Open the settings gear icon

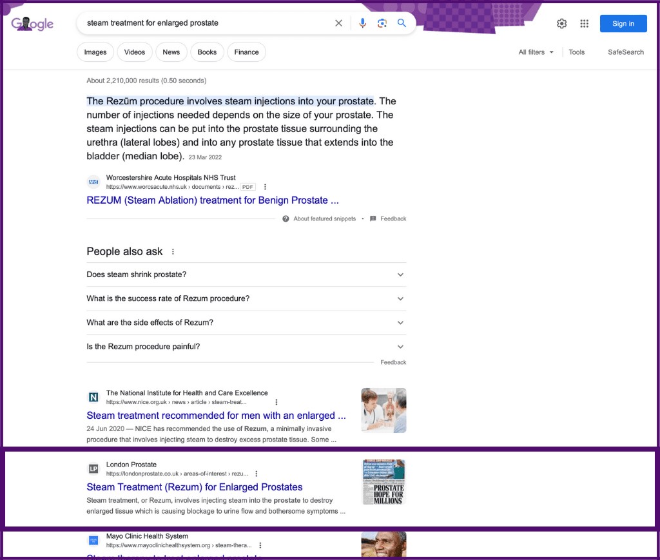coord(561,24)
